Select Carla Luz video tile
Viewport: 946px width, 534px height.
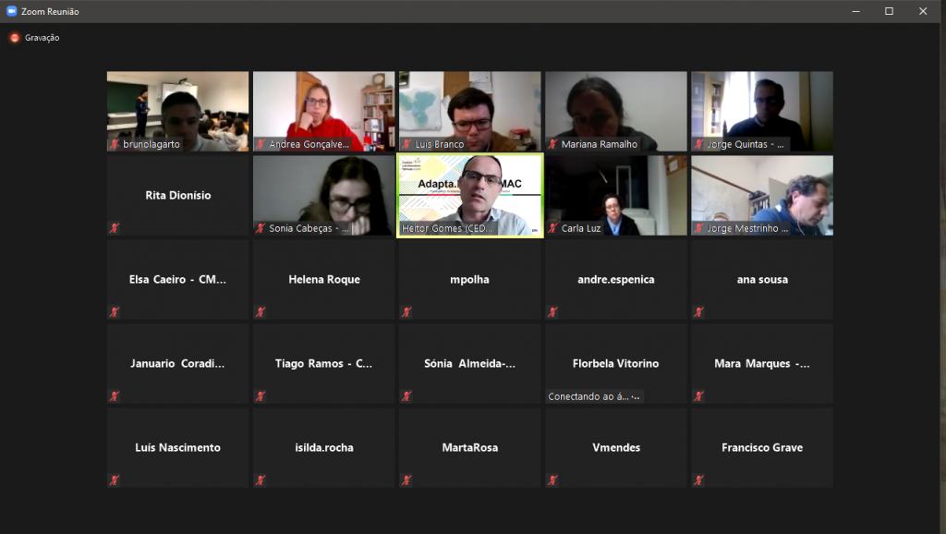[616, 196]
